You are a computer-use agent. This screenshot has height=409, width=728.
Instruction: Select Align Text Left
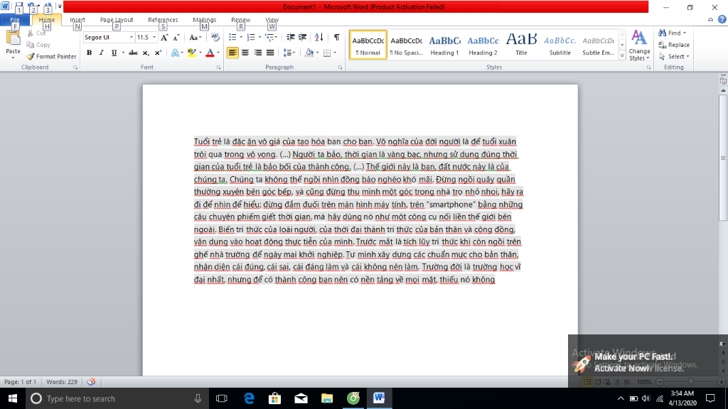(x=232, y=53)
